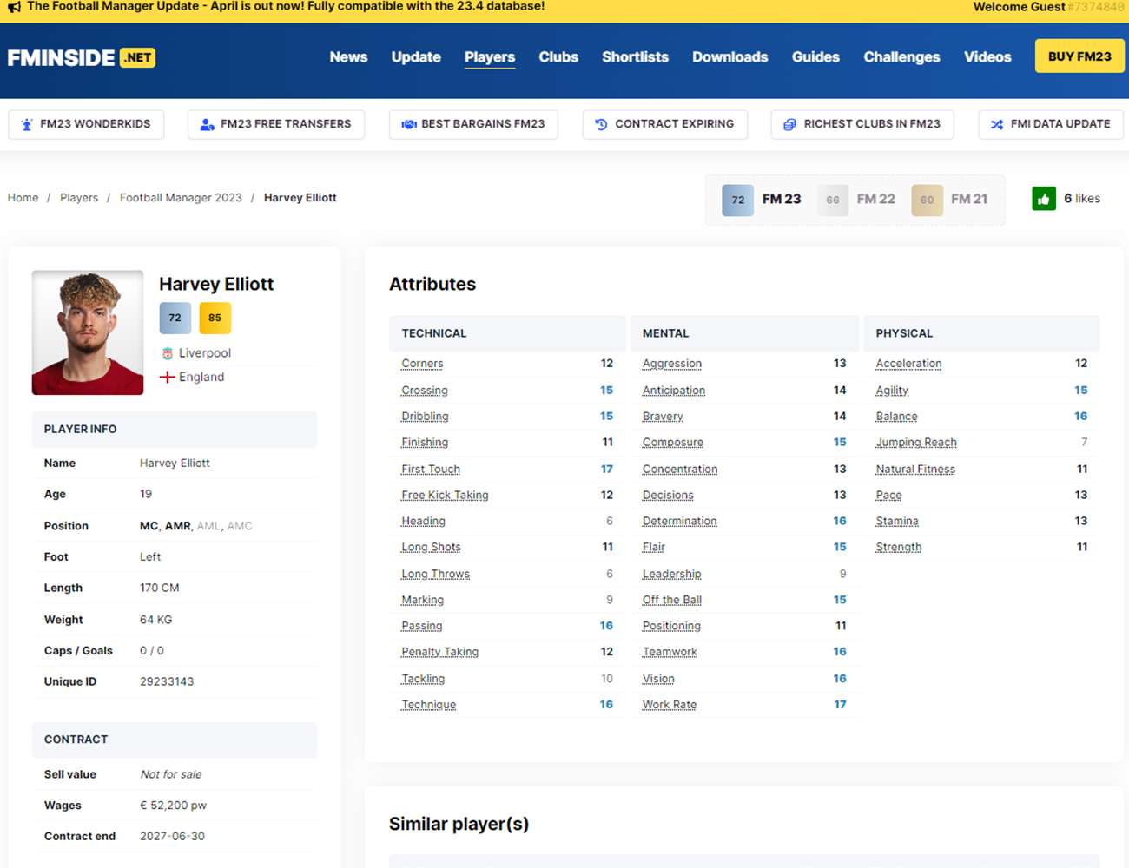
Task: Click the Unique ID value 29233143
Action: [167, 681]
